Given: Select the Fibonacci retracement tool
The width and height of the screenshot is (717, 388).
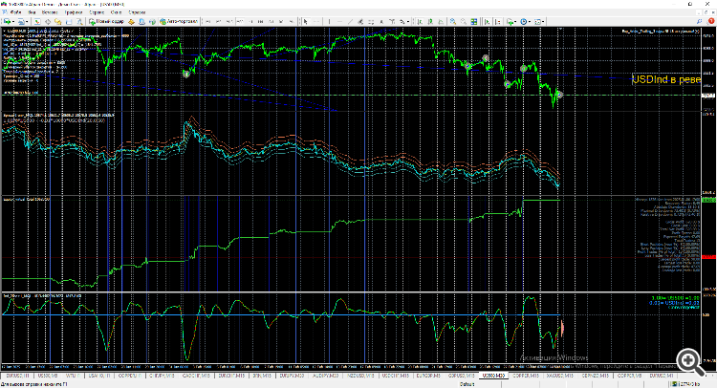Looking at the screenshot, I should [x=371, y=21].
